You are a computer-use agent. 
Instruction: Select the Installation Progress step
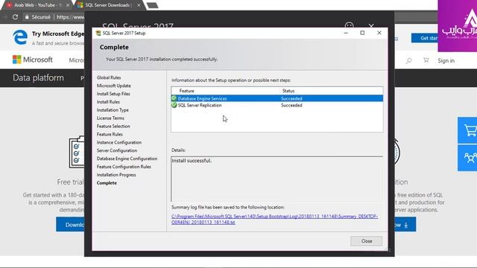click(x=116, y=175)
